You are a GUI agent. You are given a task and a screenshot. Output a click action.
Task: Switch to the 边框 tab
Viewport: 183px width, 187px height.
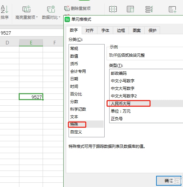[121, 30]
